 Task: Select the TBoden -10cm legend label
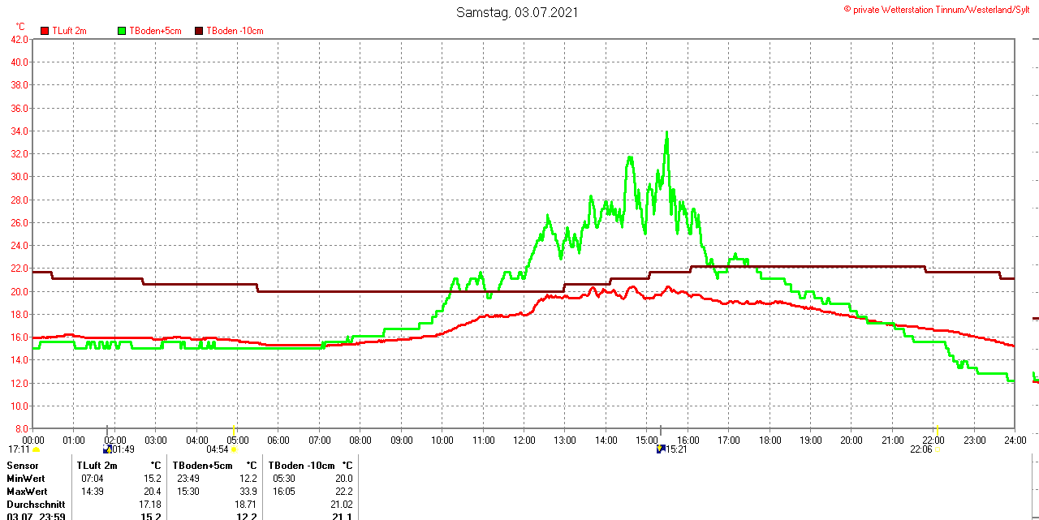(x=235, y=31)
